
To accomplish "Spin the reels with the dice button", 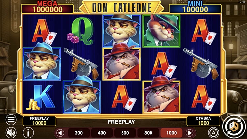I will point(234,126).
